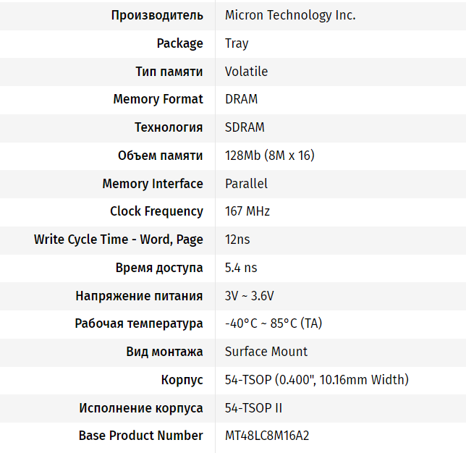Screen dimensions: 466x453
Task: Click the 54-TSOP II value
Action: pyautogui.click(x=253, y=408)
